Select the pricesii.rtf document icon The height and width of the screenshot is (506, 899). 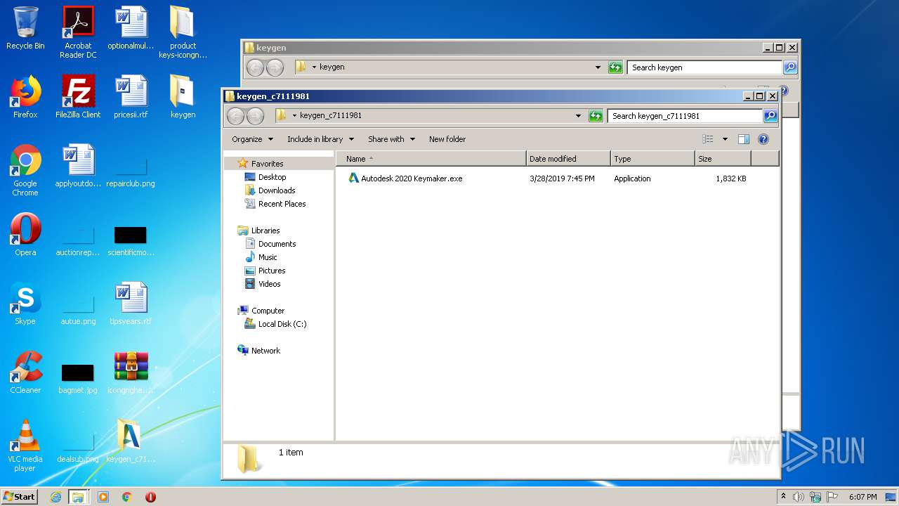[x=131, y=97]
